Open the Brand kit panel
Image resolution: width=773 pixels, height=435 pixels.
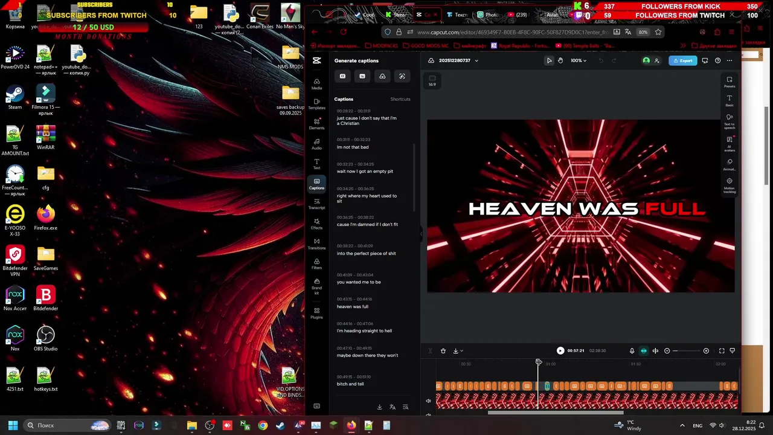tap(316, 285)
